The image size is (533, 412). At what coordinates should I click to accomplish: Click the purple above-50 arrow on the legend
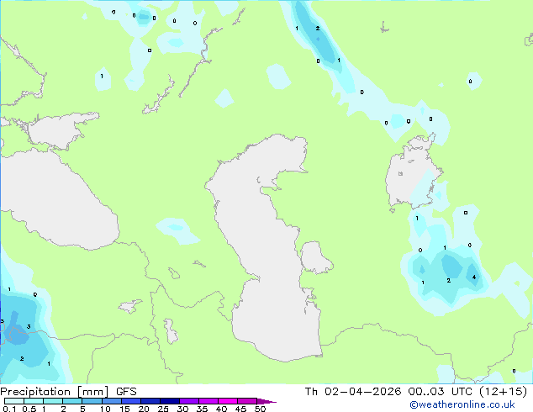coord(266,401)
